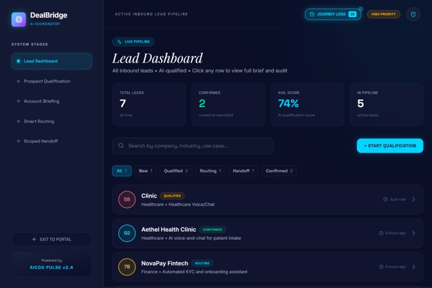Click the 92 score circle for Aethel Health
This screenshot has height=288, width=432.
pos(126,233)
